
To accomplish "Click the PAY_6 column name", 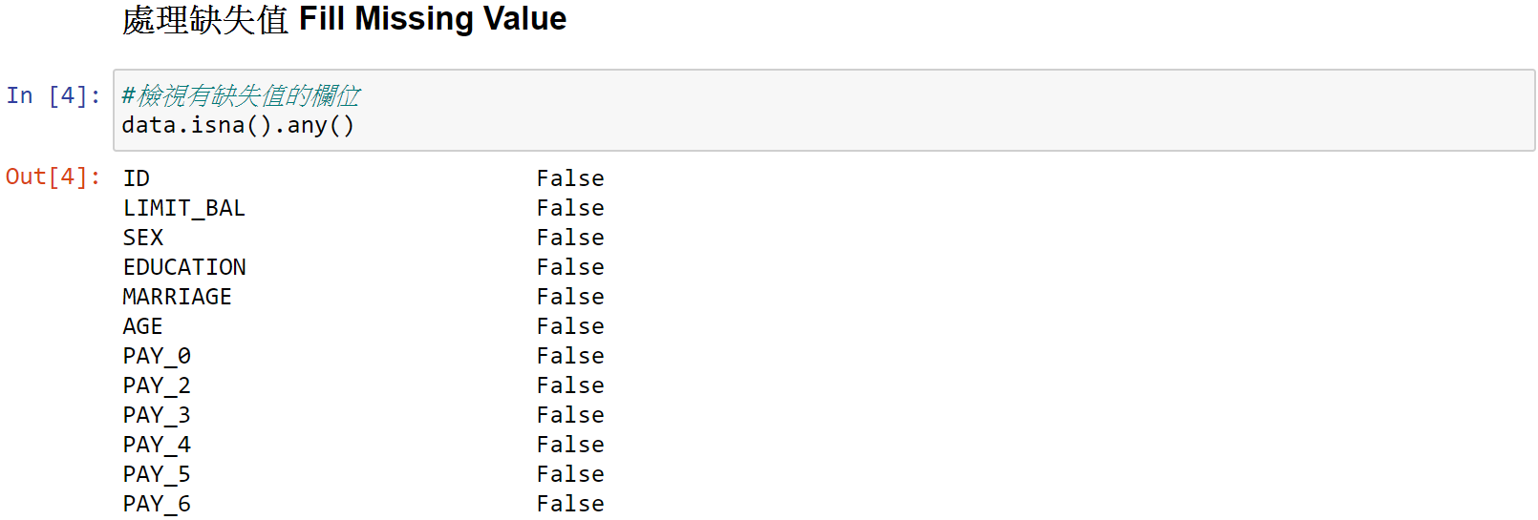I will click(157, 504).
